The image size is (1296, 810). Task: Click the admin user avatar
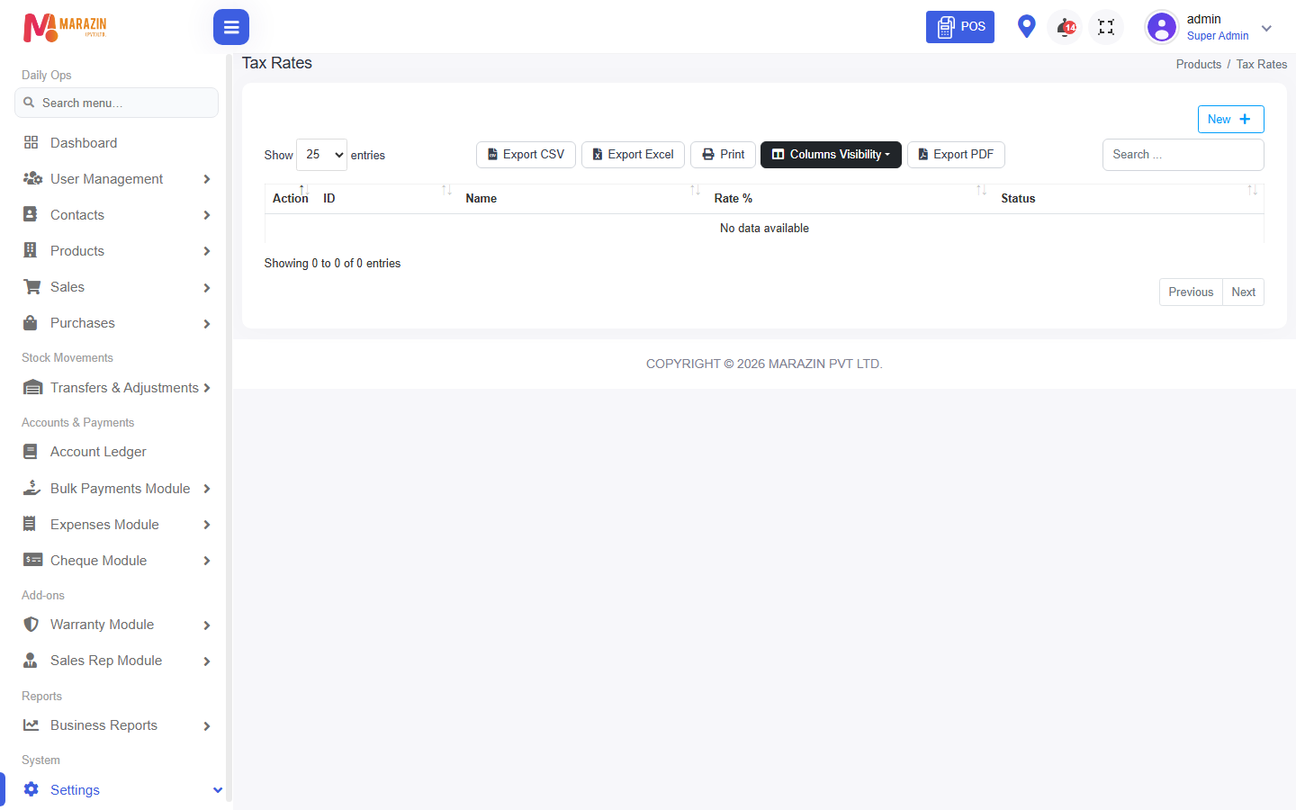1162,27
